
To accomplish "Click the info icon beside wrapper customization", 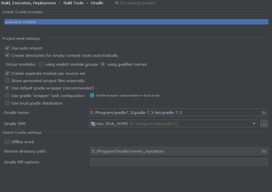I will (x=92, y=95).
